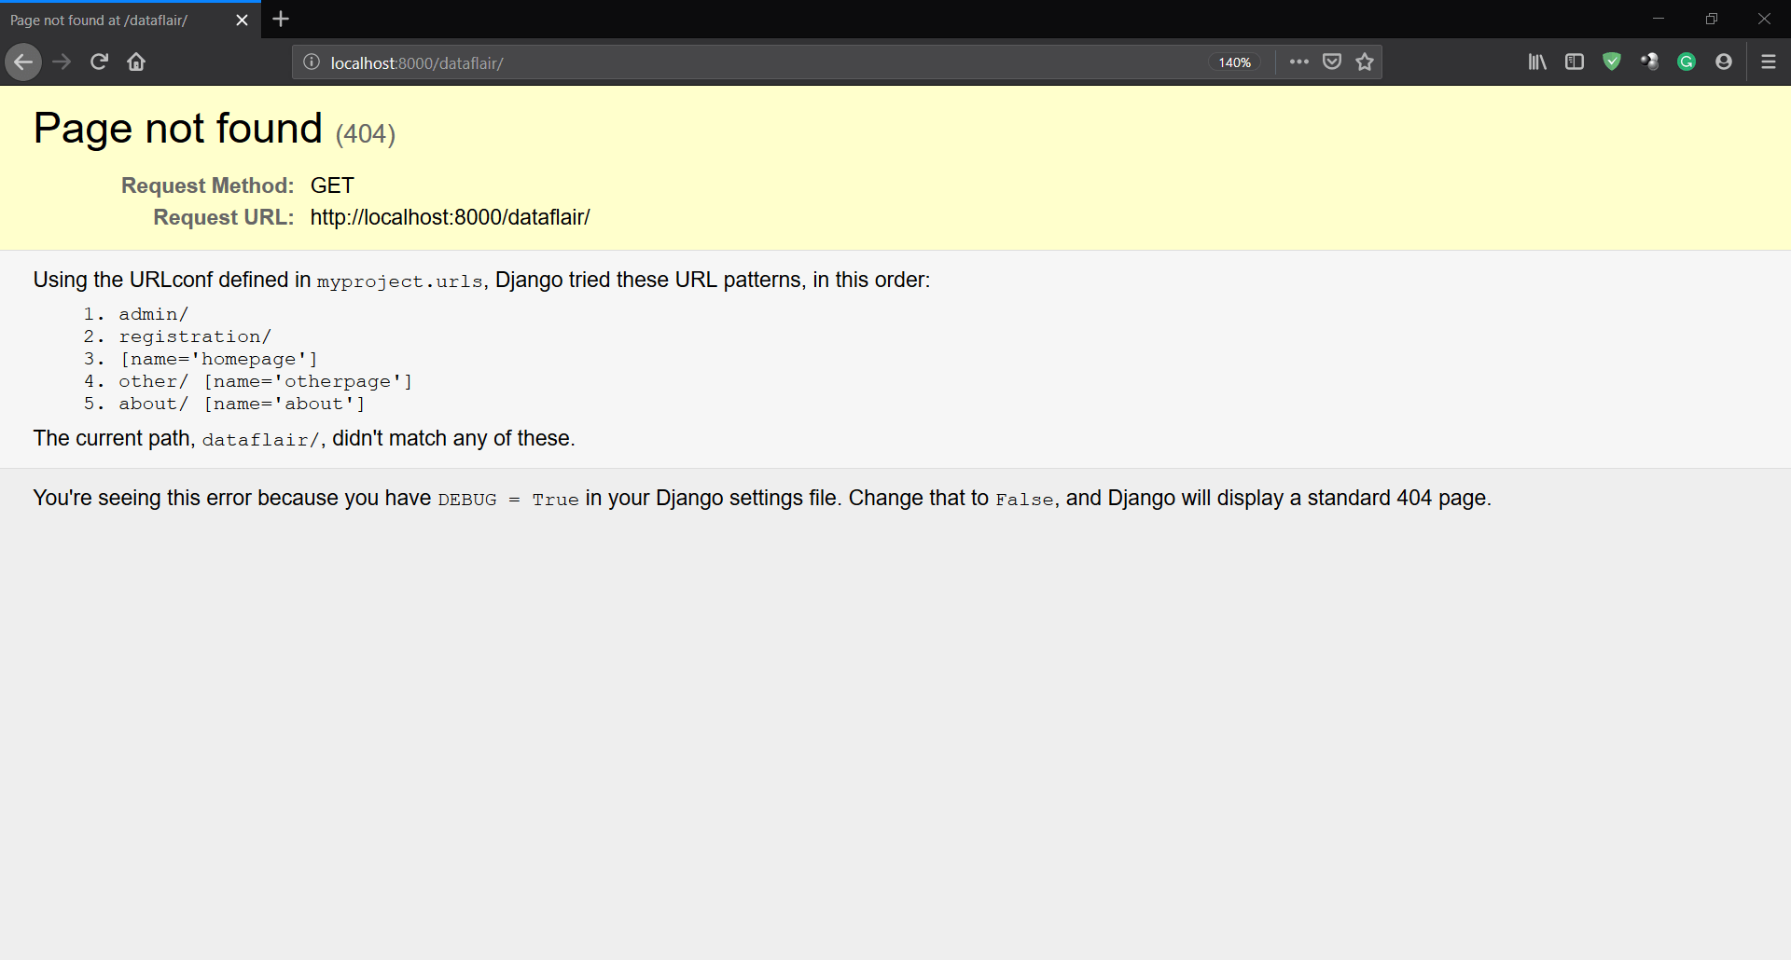The image size is (1791, 960).
Task: Click the 'registration/' URL pattern
Action: click(x=195, y=336)
